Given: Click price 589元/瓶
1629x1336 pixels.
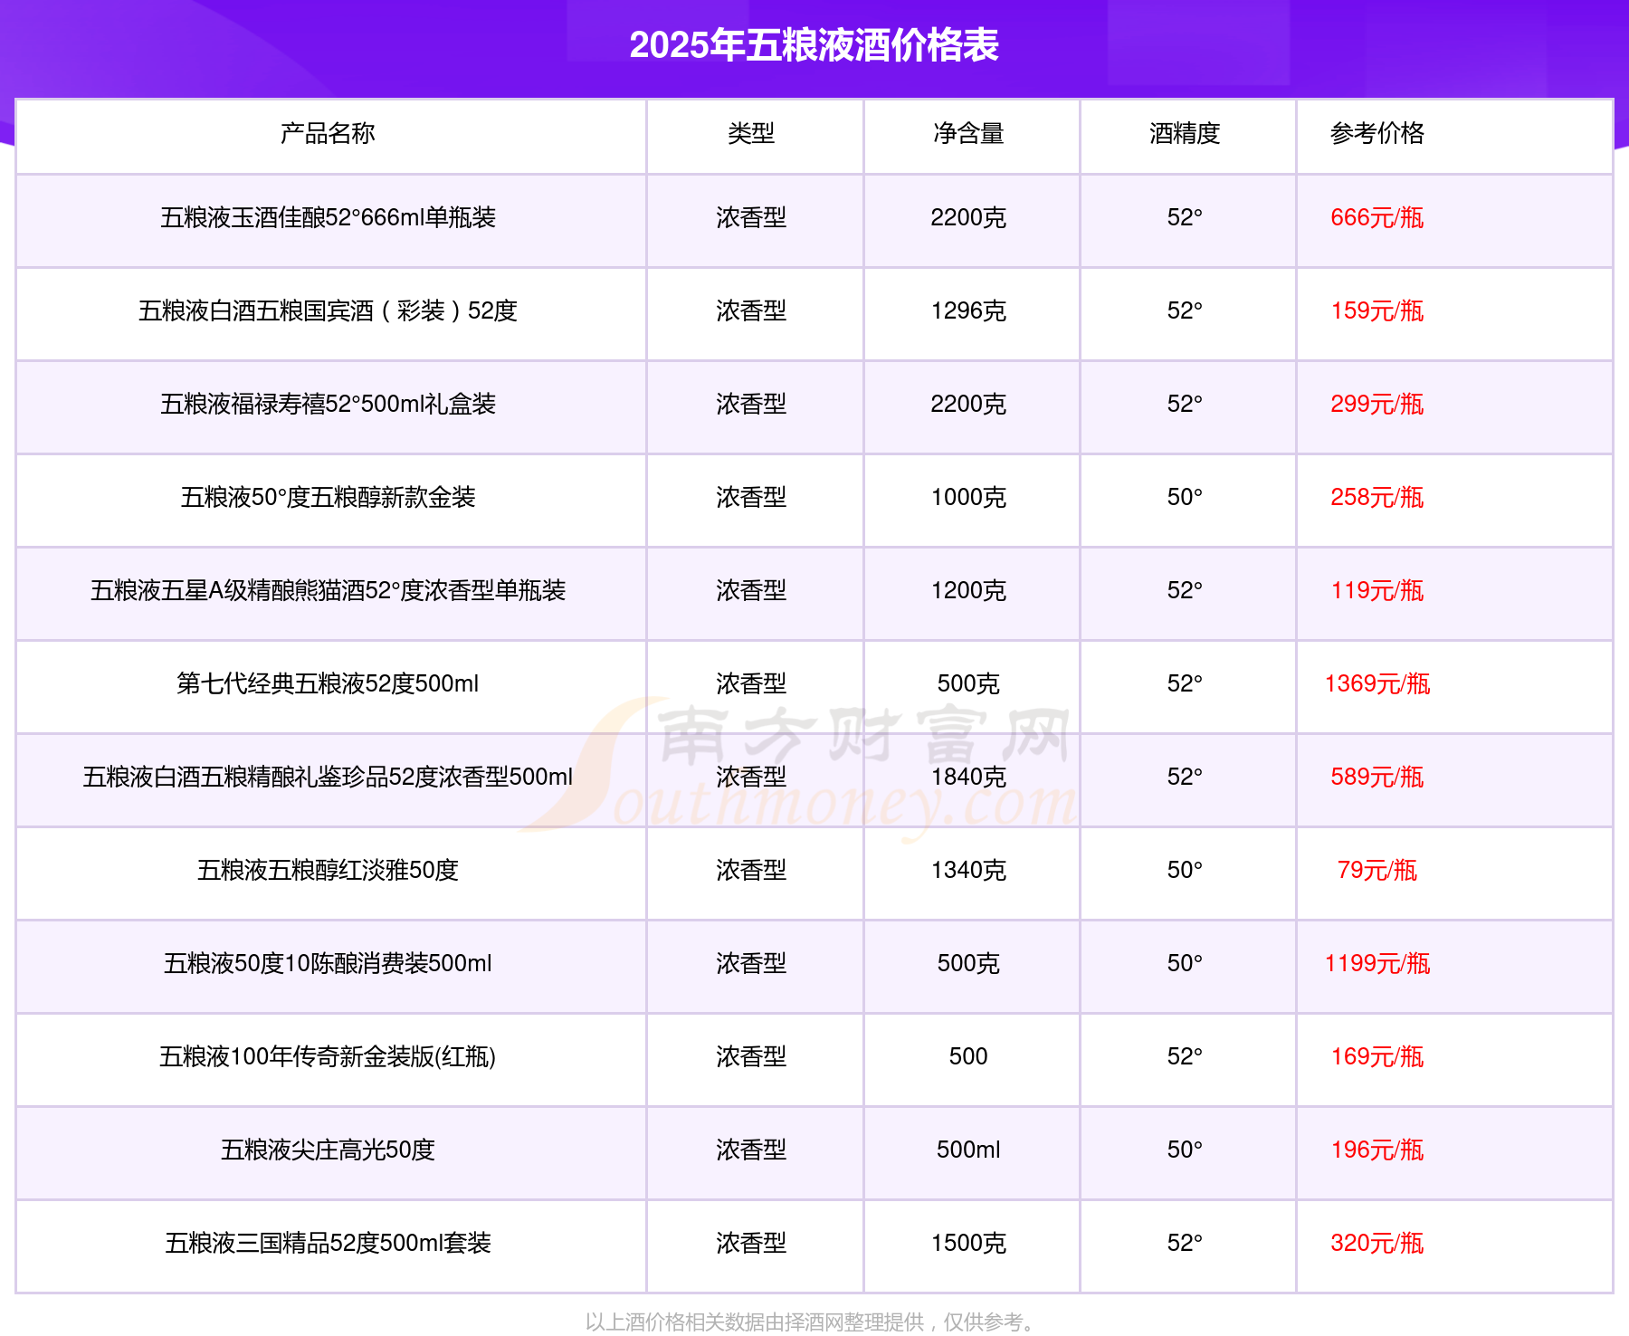Looking at the screenshot, I should 1377,777.
